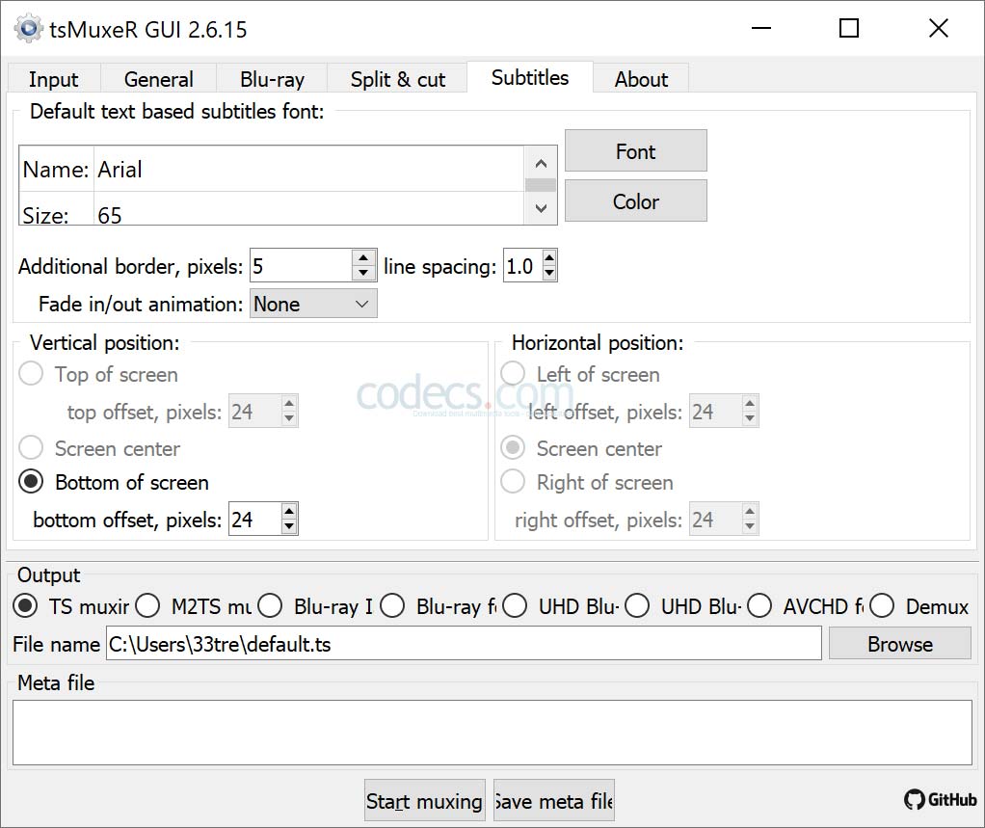Decrease bottom offset pixels value

coord(289,526)
